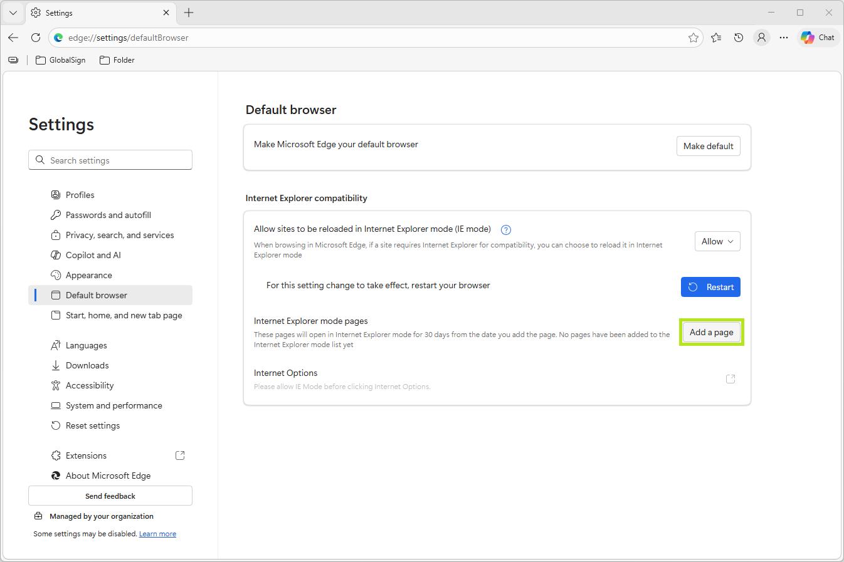Open the Favorites list icon
Image resolution: width=844 pixels, height=562 pixels.
(716, 38)
